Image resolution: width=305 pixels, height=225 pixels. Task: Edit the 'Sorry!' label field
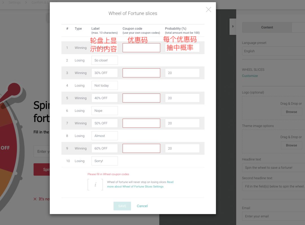coord(104,161)
